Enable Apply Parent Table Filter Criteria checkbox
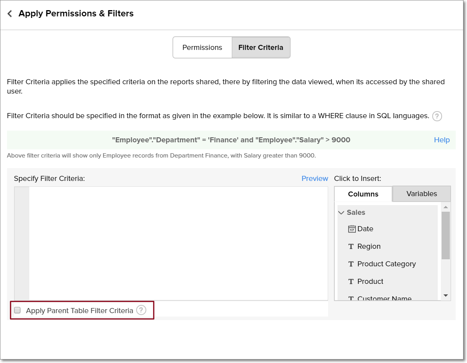This screenshot has height=363, width=467. point(18,310)
